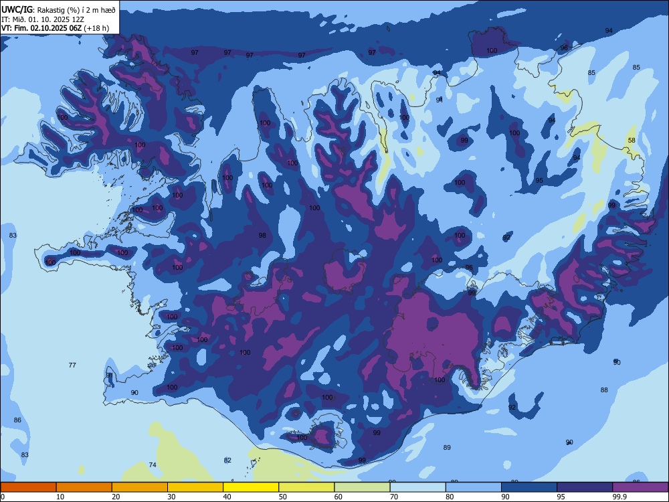The height and width of the screenshot is (502, 669).
Task: Select the humidity value '77' on the map
Action: 72,365
